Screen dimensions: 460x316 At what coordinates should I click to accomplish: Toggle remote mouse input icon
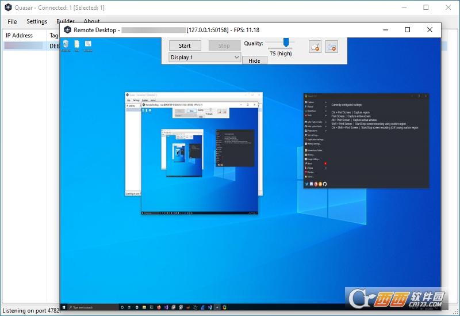pyautogui.click(x=315, y=47)
